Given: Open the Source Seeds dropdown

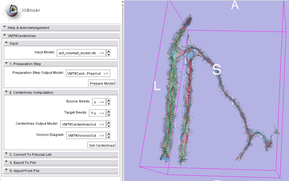Looking at the screenshot, I should (x=99, y=102).
